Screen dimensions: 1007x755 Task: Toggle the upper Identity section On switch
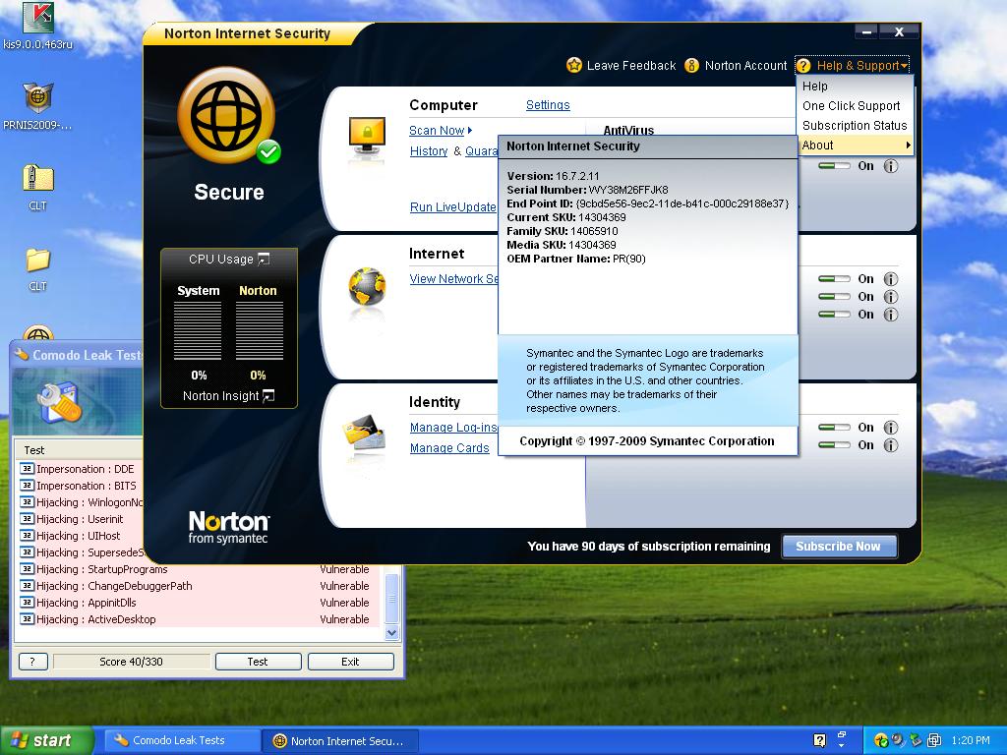834,428
